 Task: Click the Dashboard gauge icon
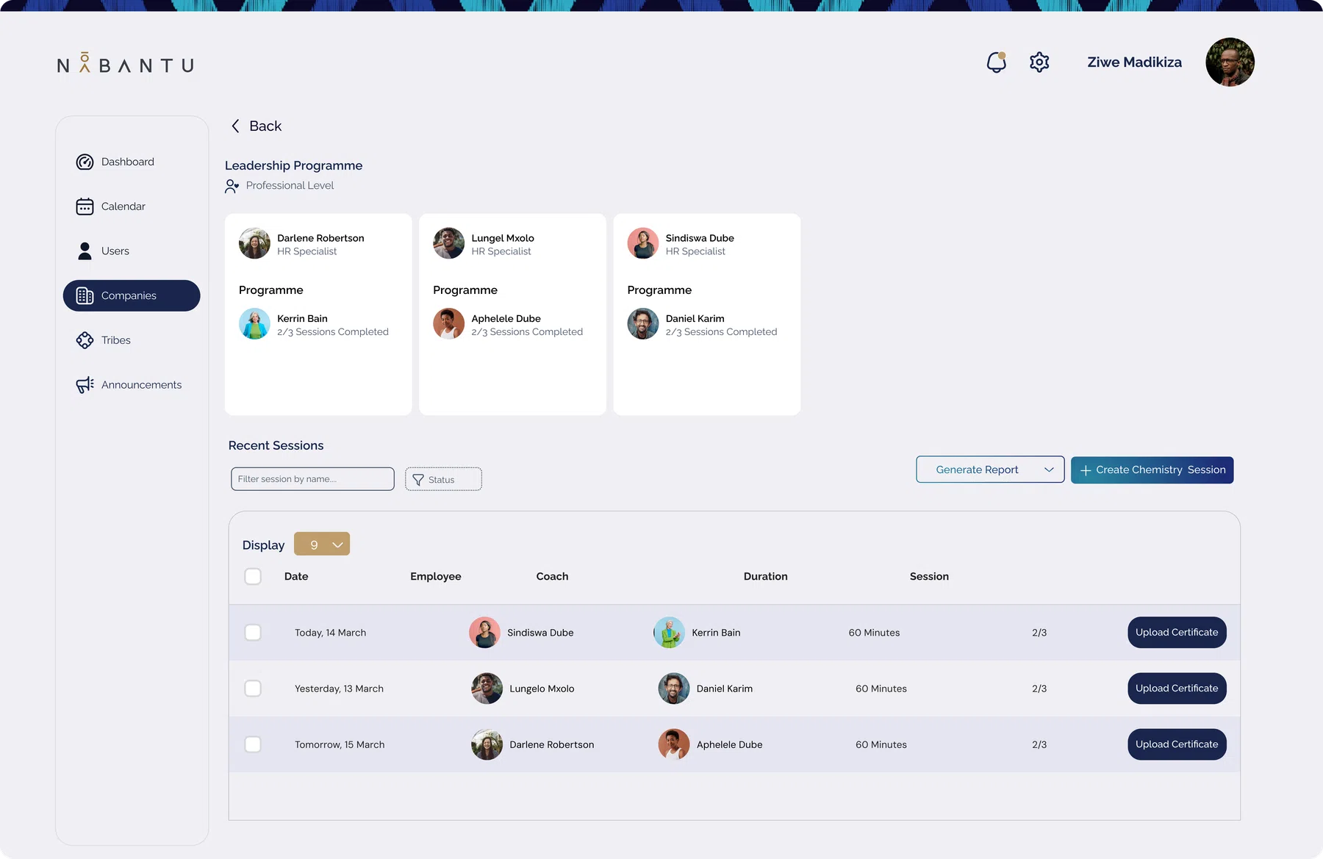tap(85, 162)
